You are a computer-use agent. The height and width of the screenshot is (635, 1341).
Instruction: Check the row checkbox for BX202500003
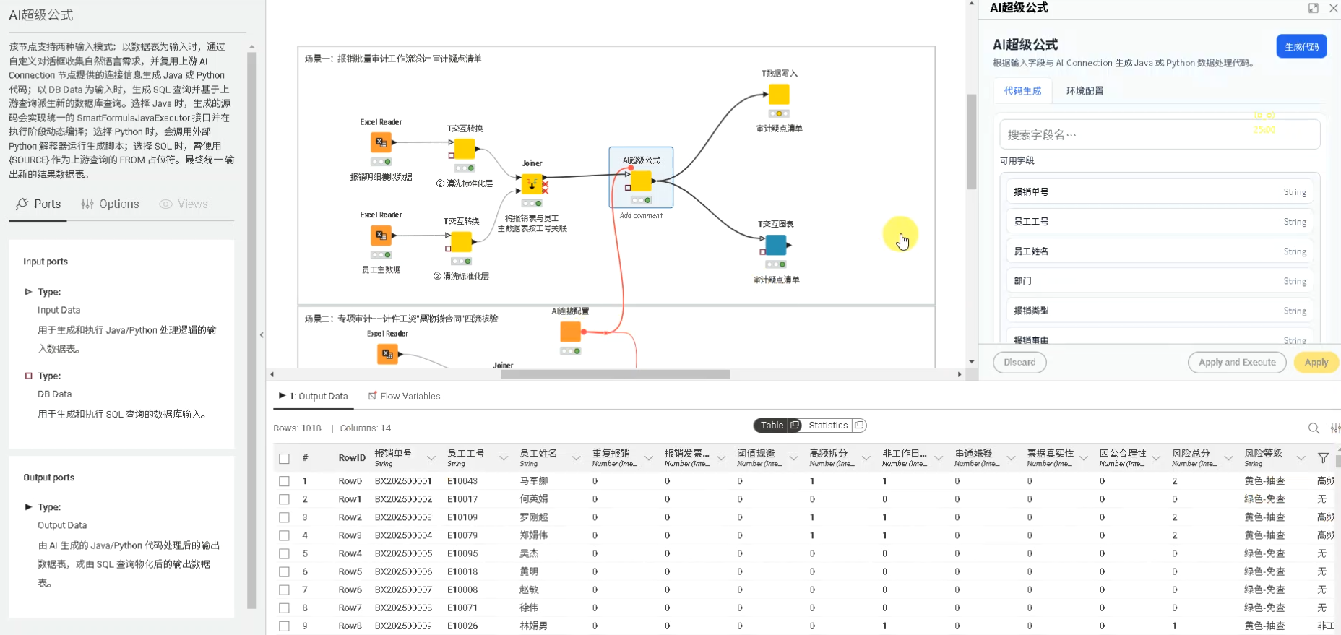(x=284, y=517)
